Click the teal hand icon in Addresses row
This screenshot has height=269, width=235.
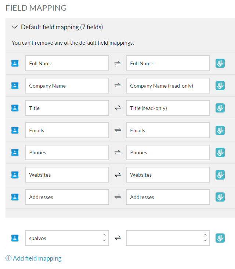tap(220, 197)
